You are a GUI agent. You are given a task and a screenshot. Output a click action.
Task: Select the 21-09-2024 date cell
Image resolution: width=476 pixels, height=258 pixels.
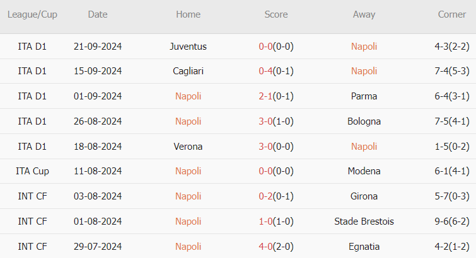pos(98,47)
